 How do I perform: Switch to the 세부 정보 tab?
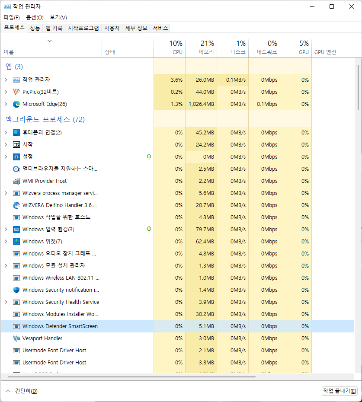(136, 28)
